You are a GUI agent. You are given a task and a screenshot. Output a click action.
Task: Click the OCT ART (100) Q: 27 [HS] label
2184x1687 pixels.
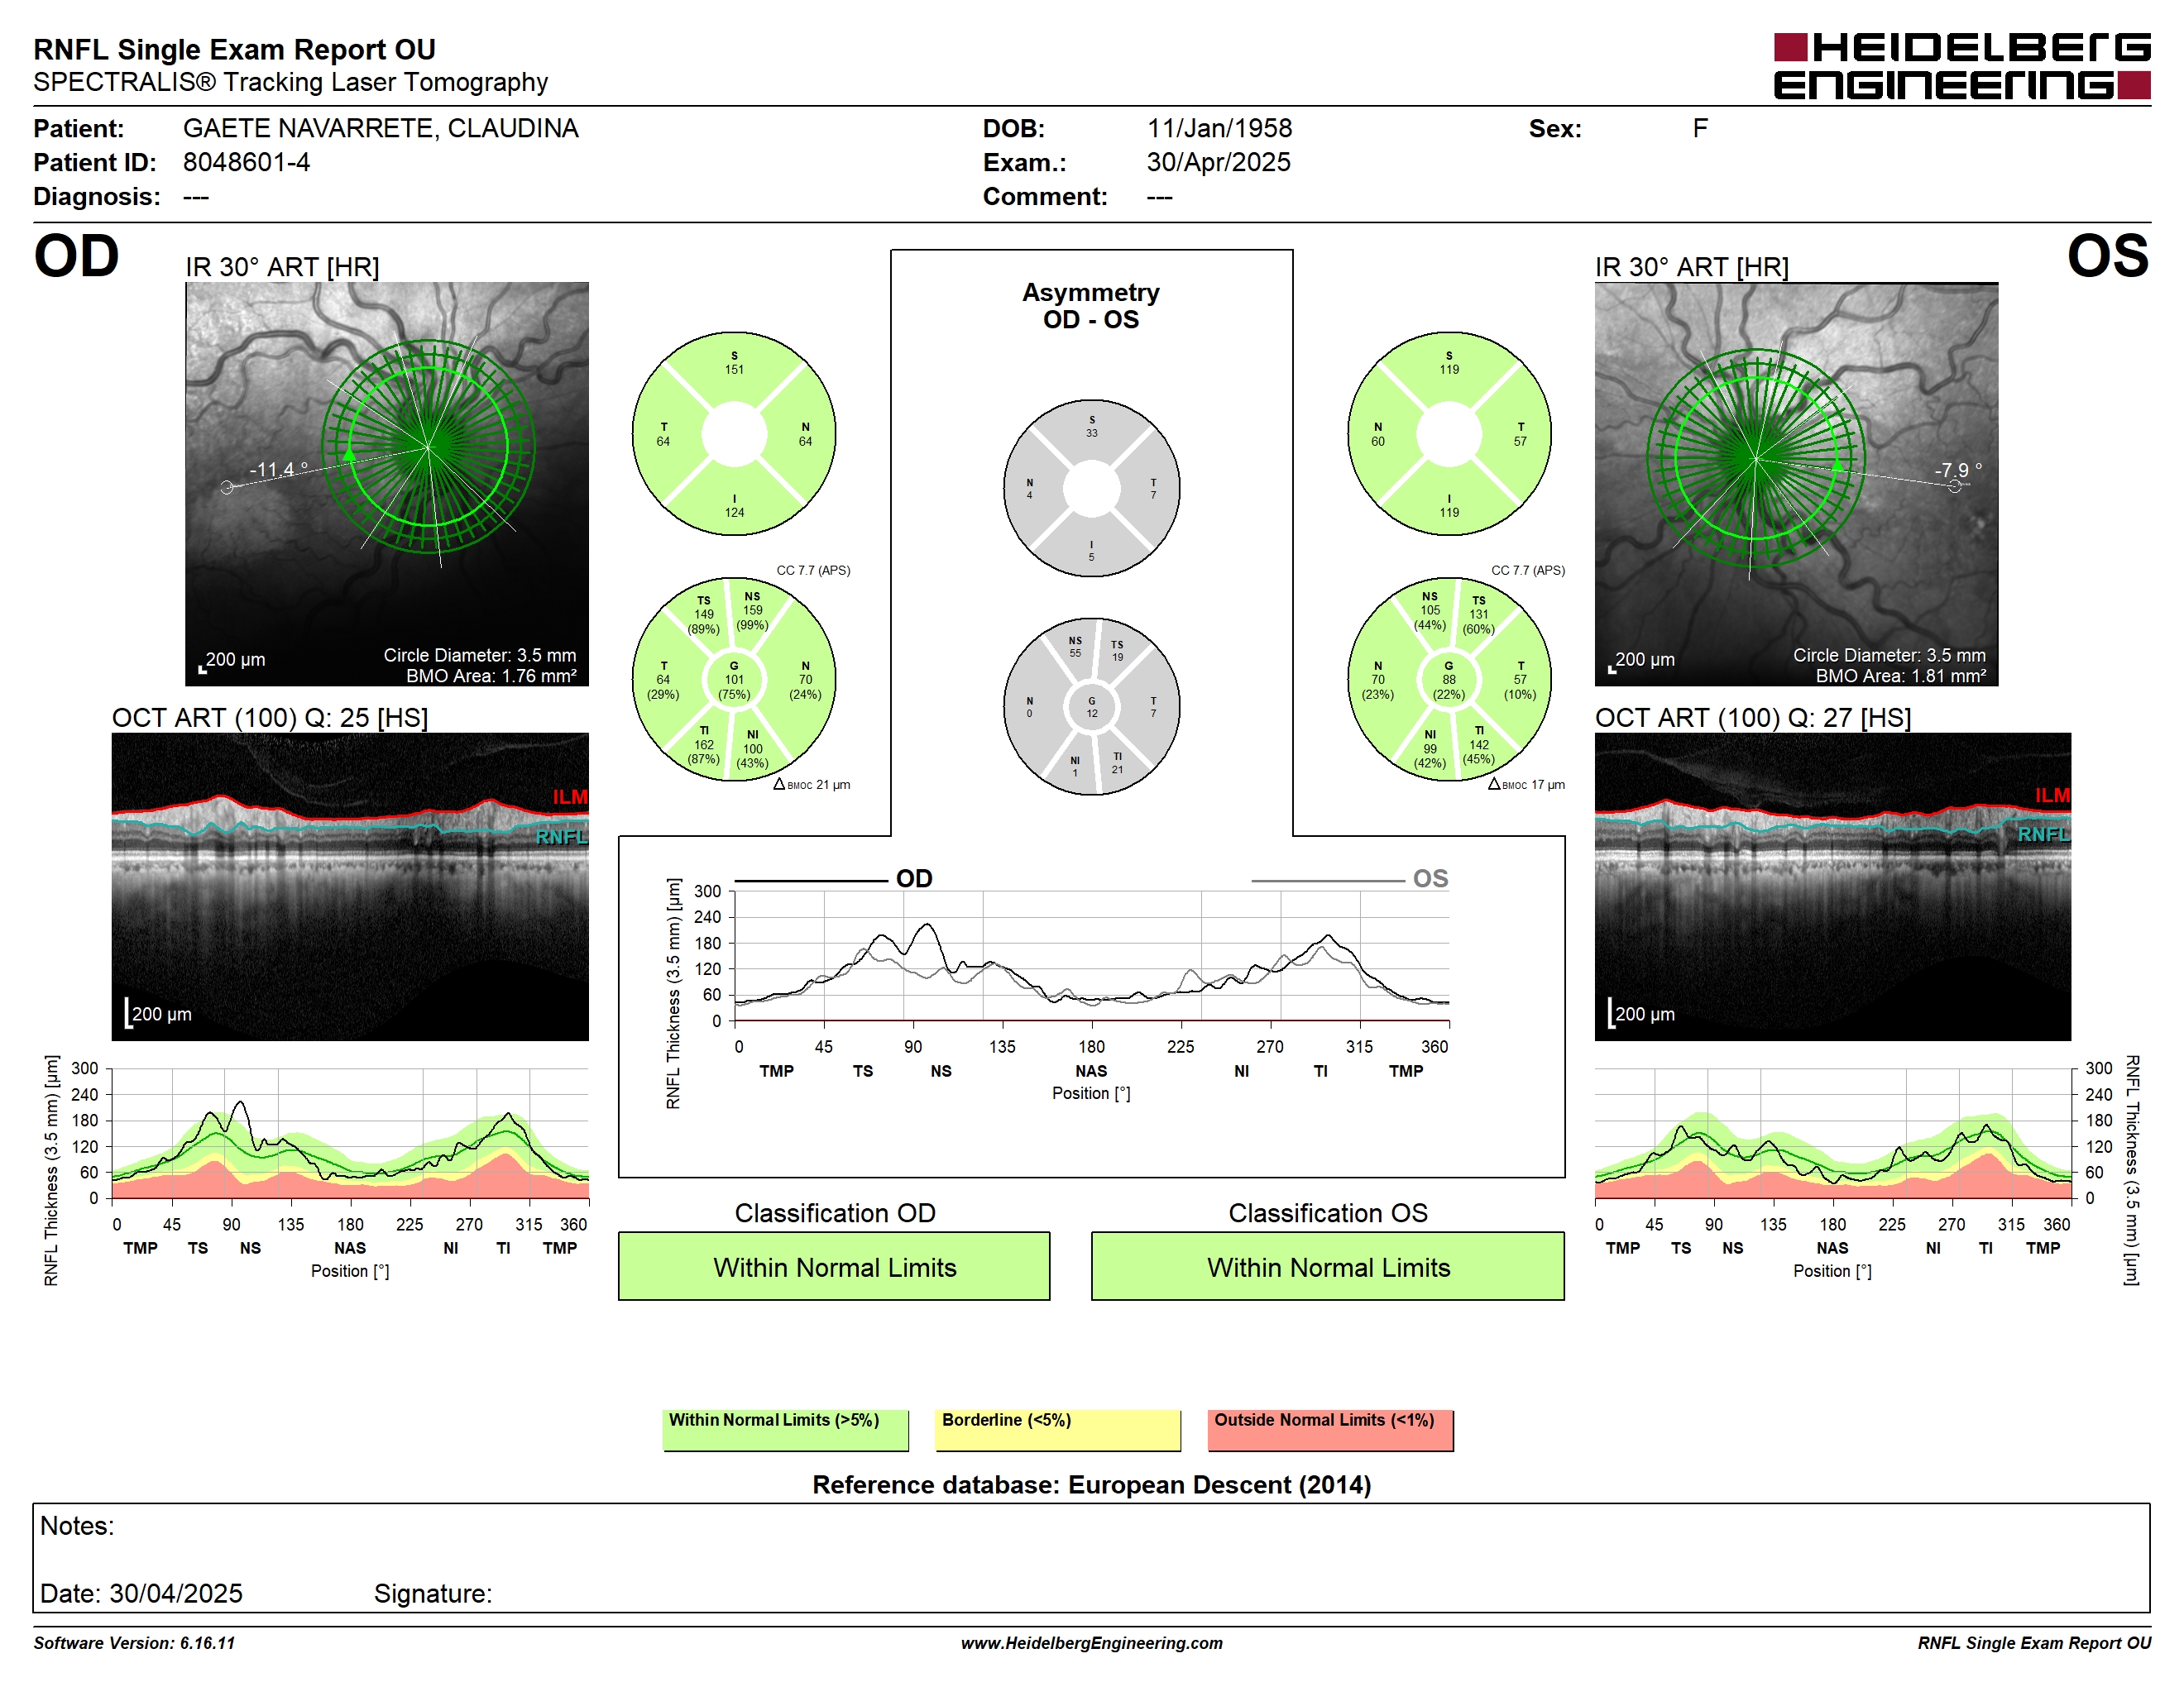[1752, 718]
